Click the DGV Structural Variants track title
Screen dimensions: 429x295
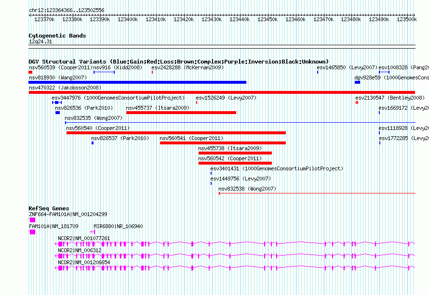179,62
